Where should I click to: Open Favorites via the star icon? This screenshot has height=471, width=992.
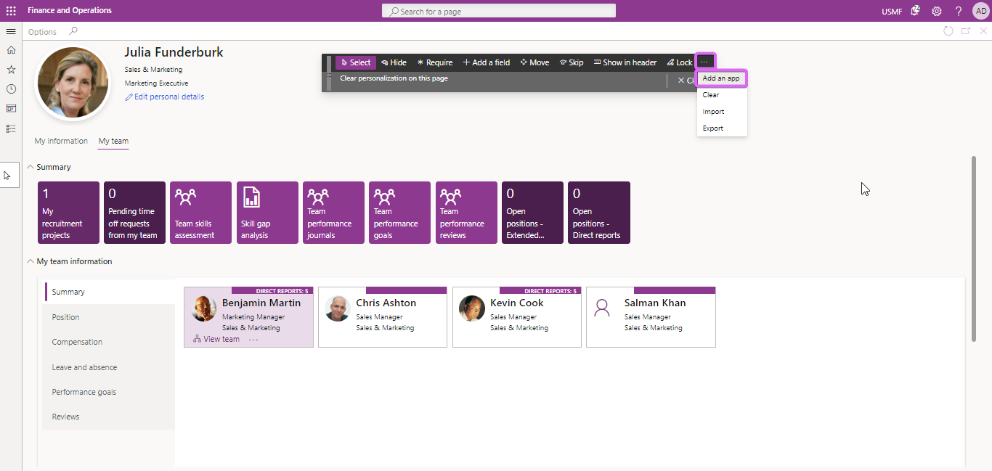[10, 69]
